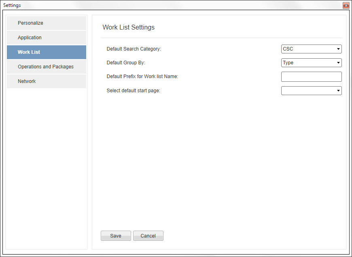Click the Work List Settings heading
Screen dimensions: 352x257
pyautogui.click(x=128, y=27)
